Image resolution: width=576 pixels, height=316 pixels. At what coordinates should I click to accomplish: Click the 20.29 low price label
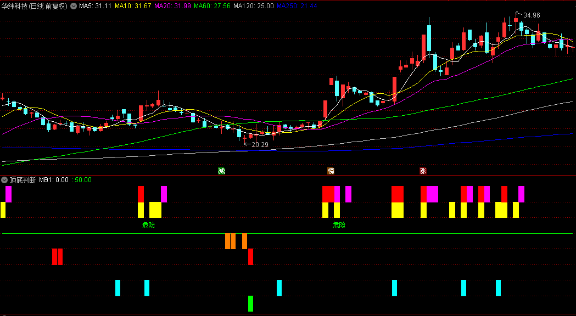260,145
